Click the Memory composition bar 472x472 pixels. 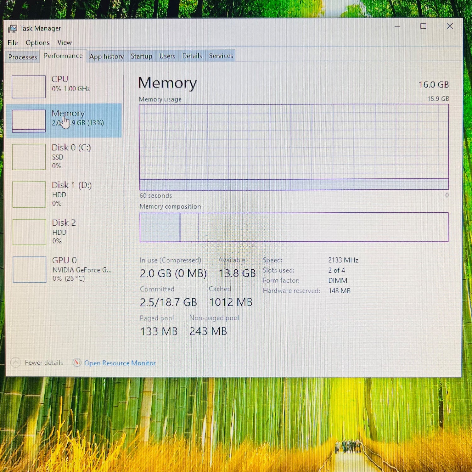pyautogui.click(x=294, y=227)
